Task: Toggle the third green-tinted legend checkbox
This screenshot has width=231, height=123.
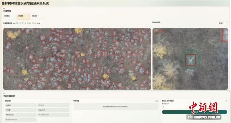Action: (x=28, y=23)
